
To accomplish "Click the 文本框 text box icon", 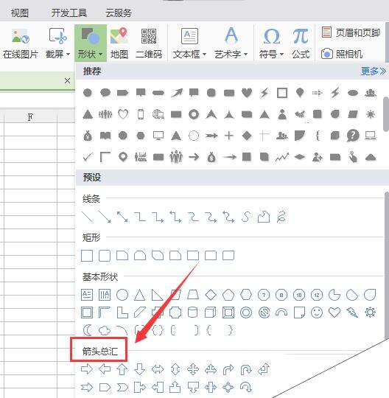I will (x=189, y=36).
